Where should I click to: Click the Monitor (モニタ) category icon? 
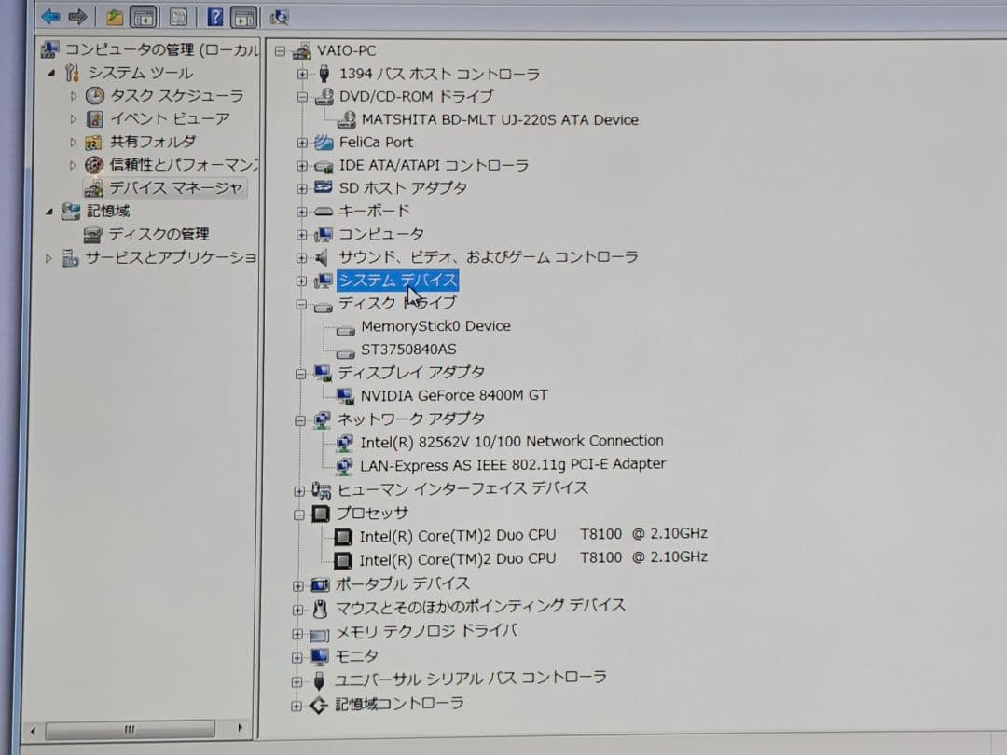(319, 656)
